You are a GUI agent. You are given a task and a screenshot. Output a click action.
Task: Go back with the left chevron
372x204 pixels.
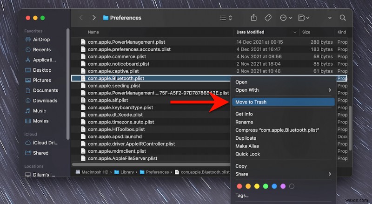pos(81,18)
